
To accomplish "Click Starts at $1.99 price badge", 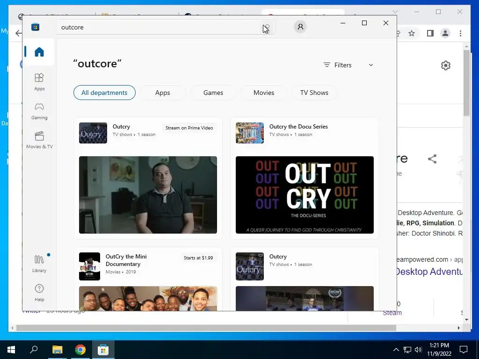I will tap(198, 258).
